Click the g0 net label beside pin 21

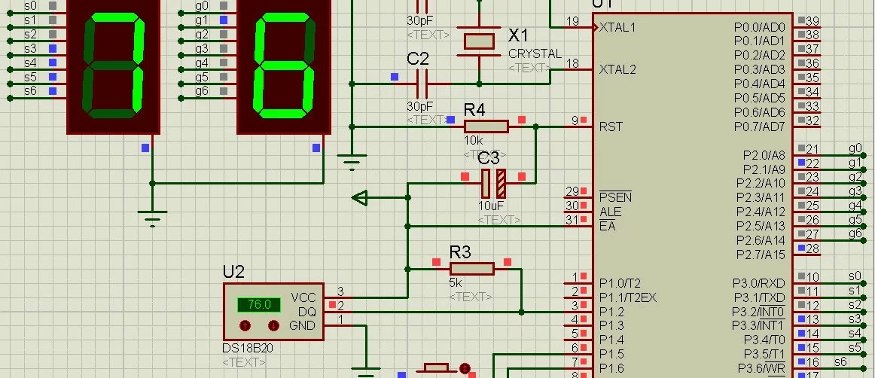point(855,148)
